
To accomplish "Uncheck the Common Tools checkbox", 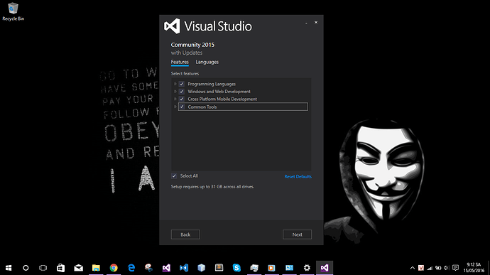I will [x=182, y=107].
